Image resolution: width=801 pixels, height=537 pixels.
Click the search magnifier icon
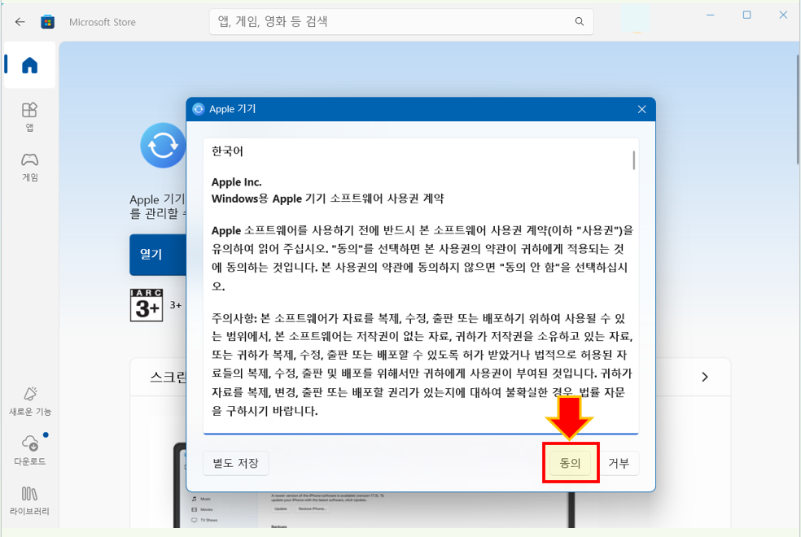point(579,22)
